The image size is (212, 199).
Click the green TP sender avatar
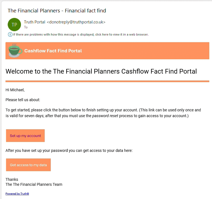[x=14, y=25]
